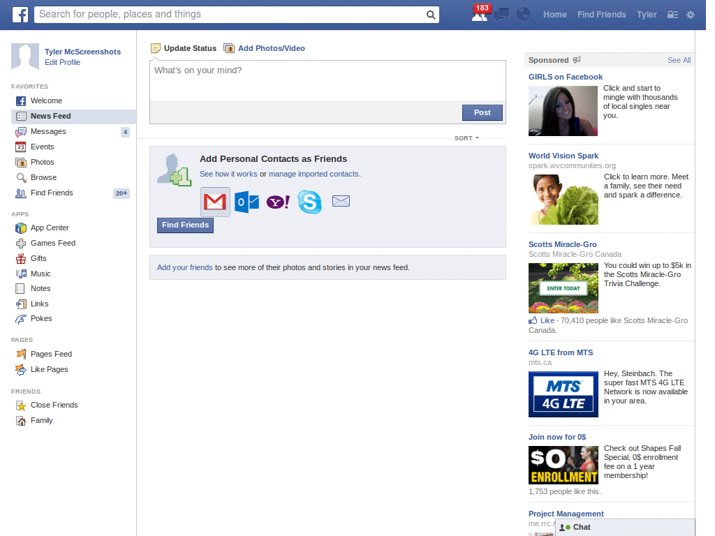
Task: Click the Photos sidebar icon
Action: (20, 162)
